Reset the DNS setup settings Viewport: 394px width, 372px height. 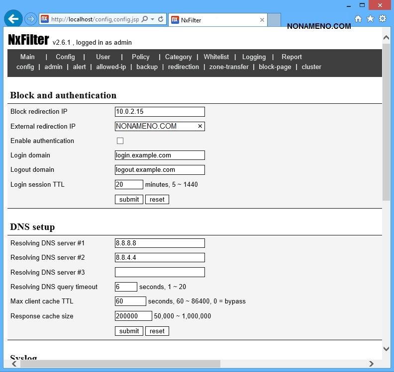click(x=157, y=331)
